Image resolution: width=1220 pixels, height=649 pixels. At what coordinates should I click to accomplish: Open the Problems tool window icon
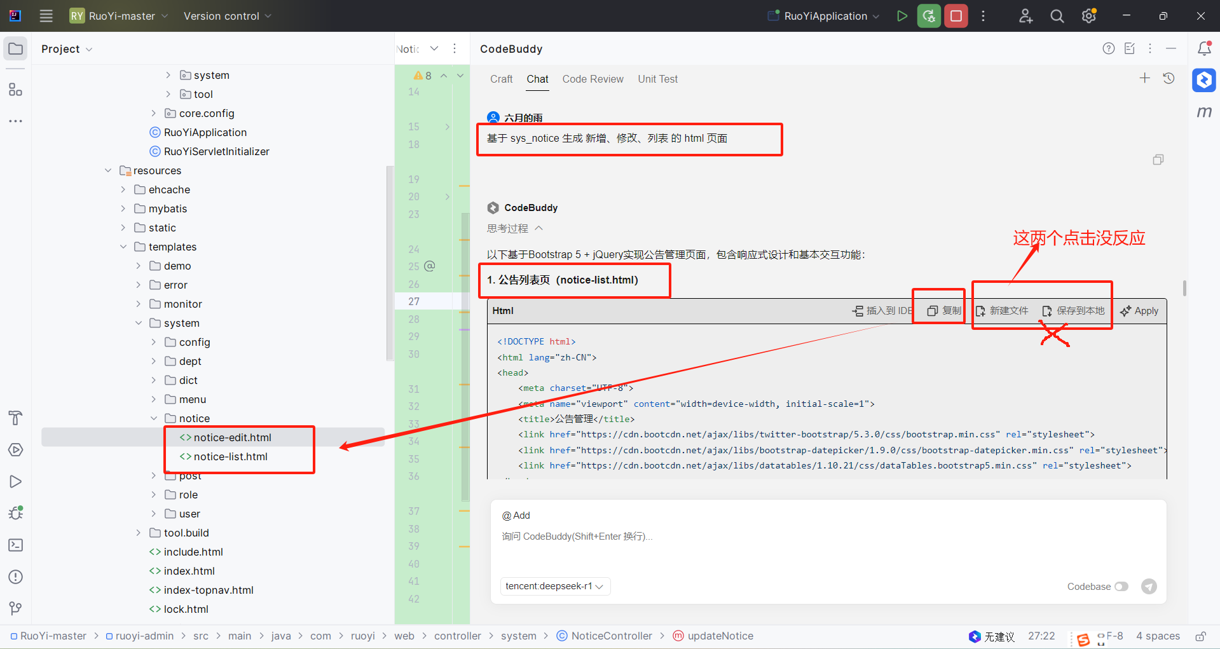point(16,577)
